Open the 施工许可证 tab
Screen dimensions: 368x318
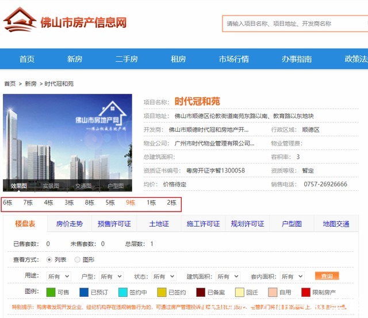point(203,224)
